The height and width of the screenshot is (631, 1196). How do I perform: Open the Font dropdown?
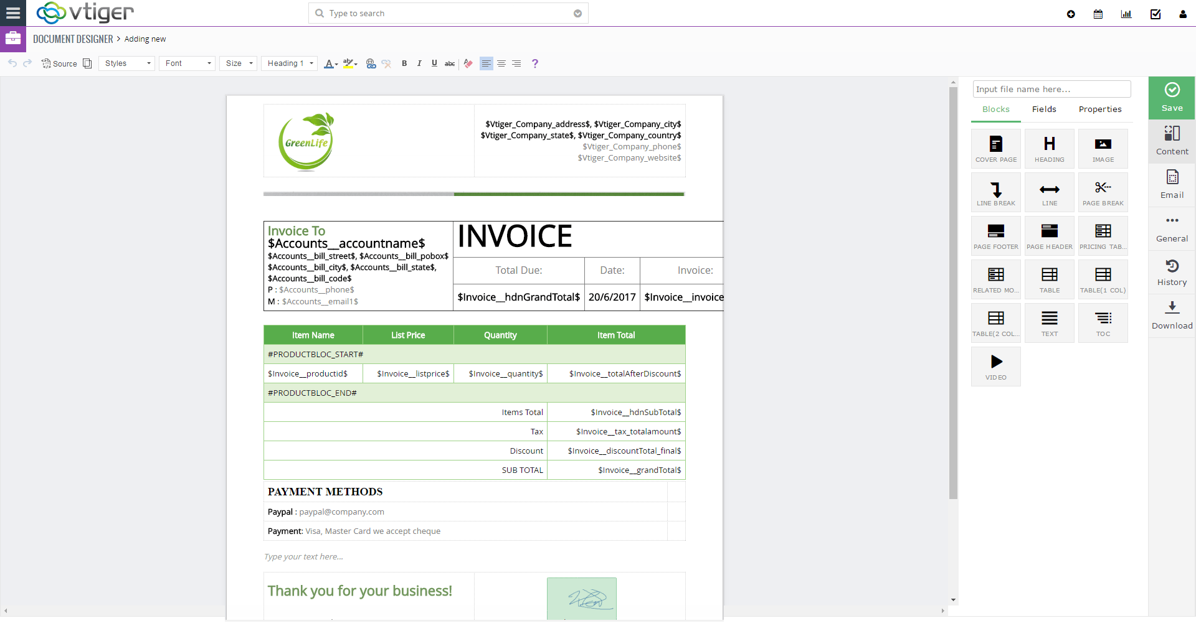[x=186, y=63]
